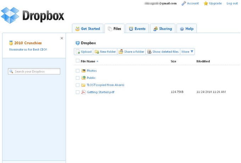Click the 2010 Crunchies medal icon
This screenshot has height=163, width=241.
tap(11, 43)
